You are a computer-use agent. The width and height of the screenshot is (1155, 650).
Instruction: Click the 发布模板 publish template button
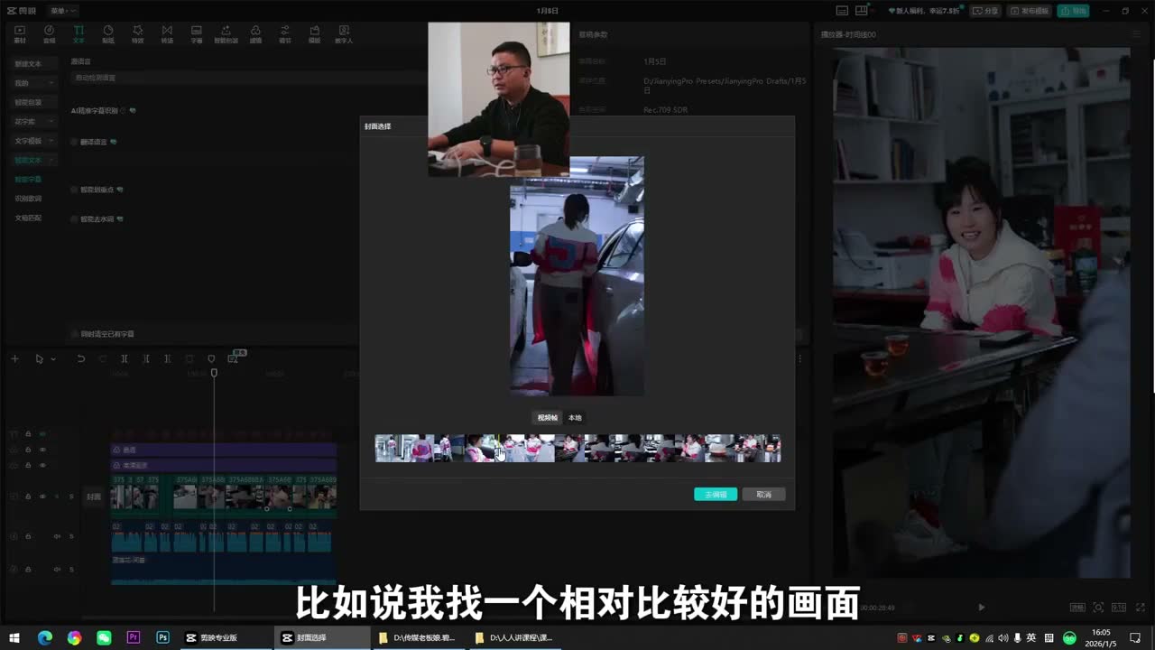click(x=1029, y=11)
